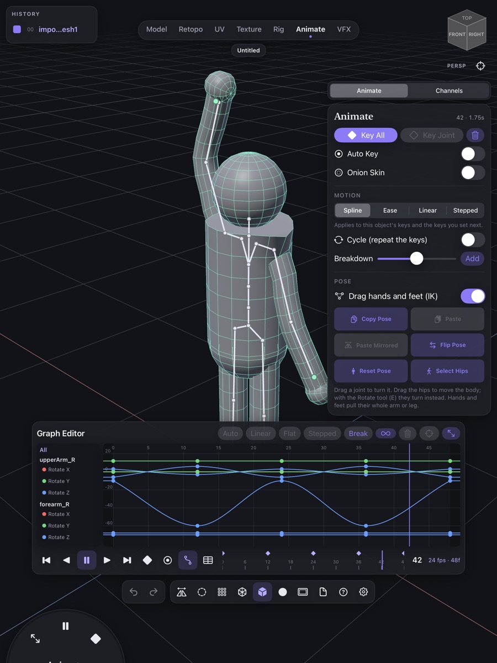Screen dimensions: 497x663
Task: Select the Spline motion option
Action: coord(353,211)
